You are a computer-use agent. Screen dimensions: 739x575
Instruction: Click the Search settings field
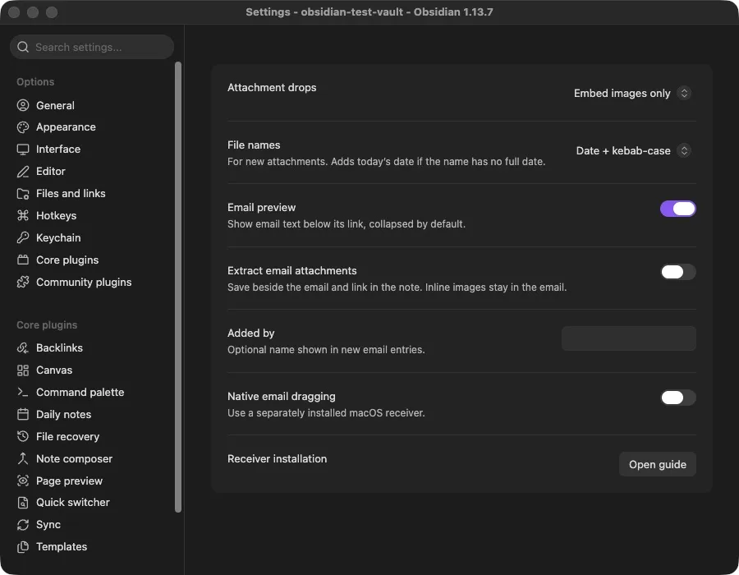click(92, 47)
